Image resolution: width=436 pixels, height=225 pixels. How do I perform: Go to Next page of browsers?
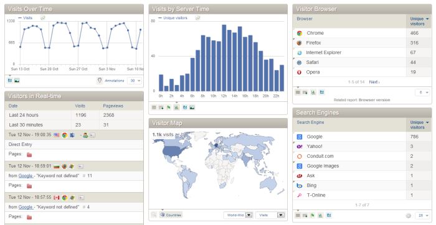[374, 82]
